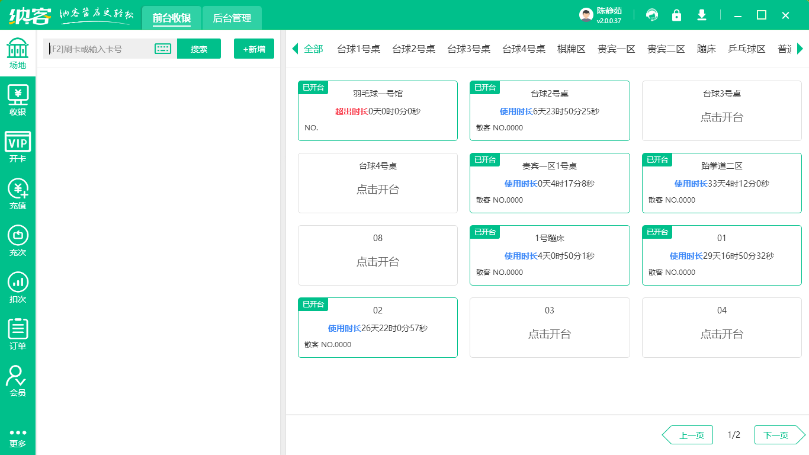Screen dimensions: 809x455
Task: Lock the screen using the padlock icon
Action: point(676,15)
